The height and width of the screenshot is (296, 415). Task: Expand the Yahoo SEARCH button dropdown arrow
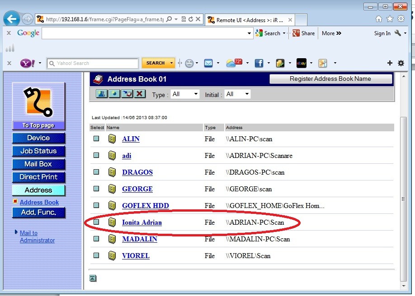[x=171, y=63]
